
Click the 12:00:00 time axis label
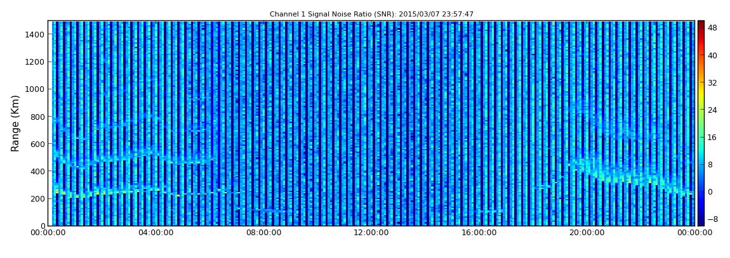pos(373,233)
